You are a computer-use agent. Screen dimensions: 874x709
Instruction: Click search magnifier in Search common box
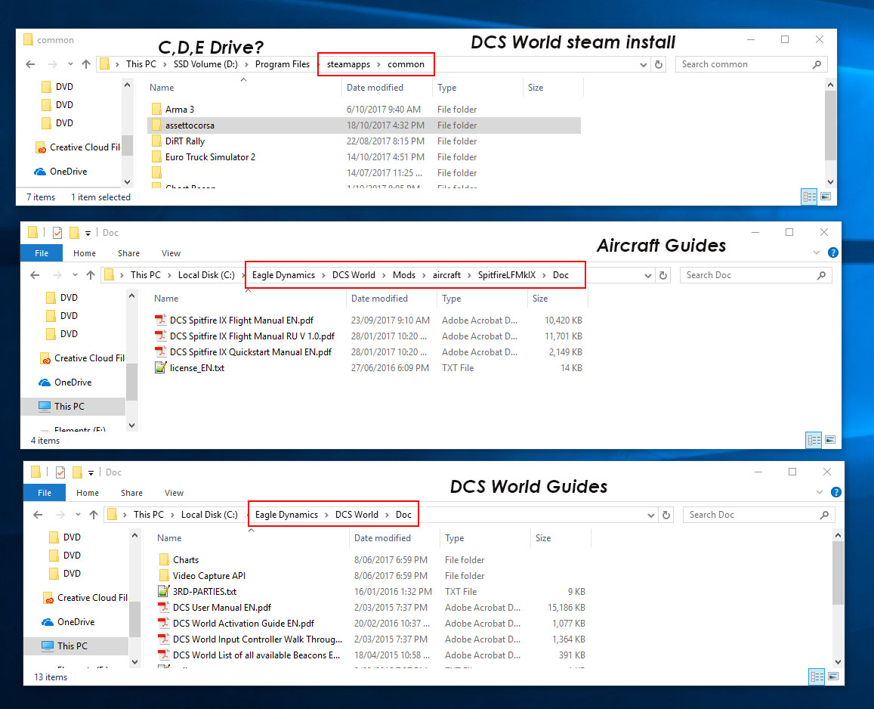[817, 64]
